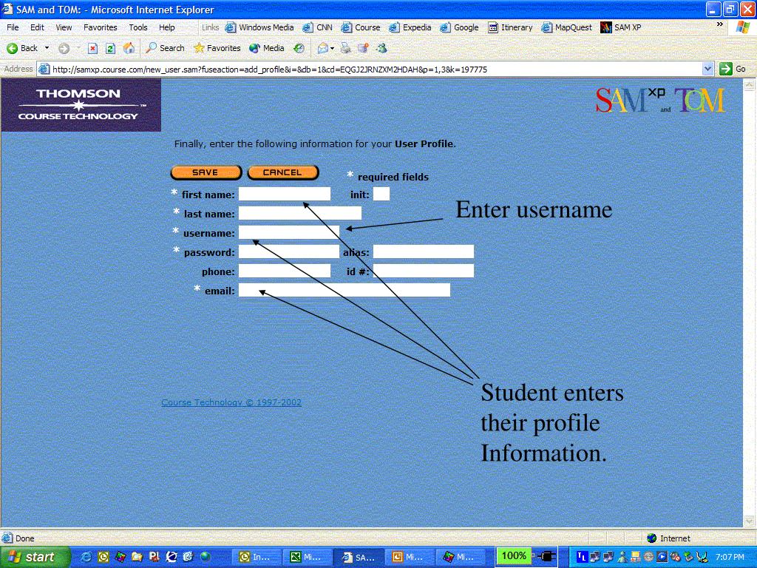Switch to the SA... taskbar window button

click(x=359, y=557)
